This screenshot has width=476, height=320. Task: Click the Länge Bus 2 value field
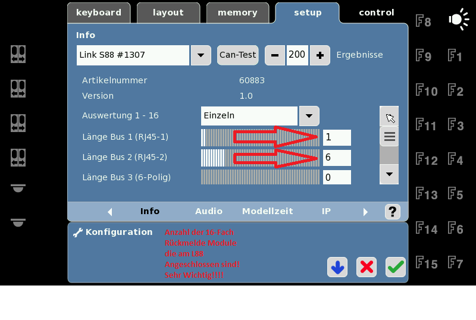pyautogui.click(x=336, y=158)
